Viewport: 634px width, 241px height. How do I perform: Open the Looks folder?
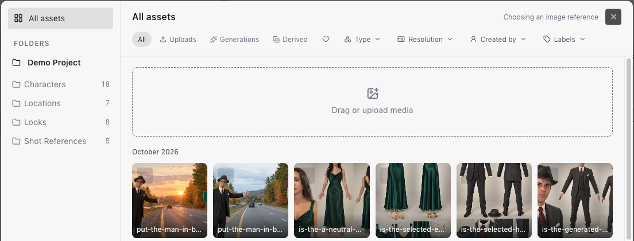click(x=60, y=122)
